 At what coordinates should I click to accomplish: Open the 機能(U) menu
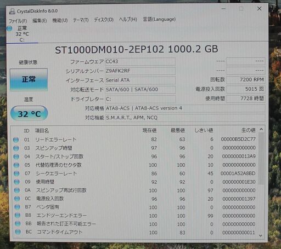point(60,20)
